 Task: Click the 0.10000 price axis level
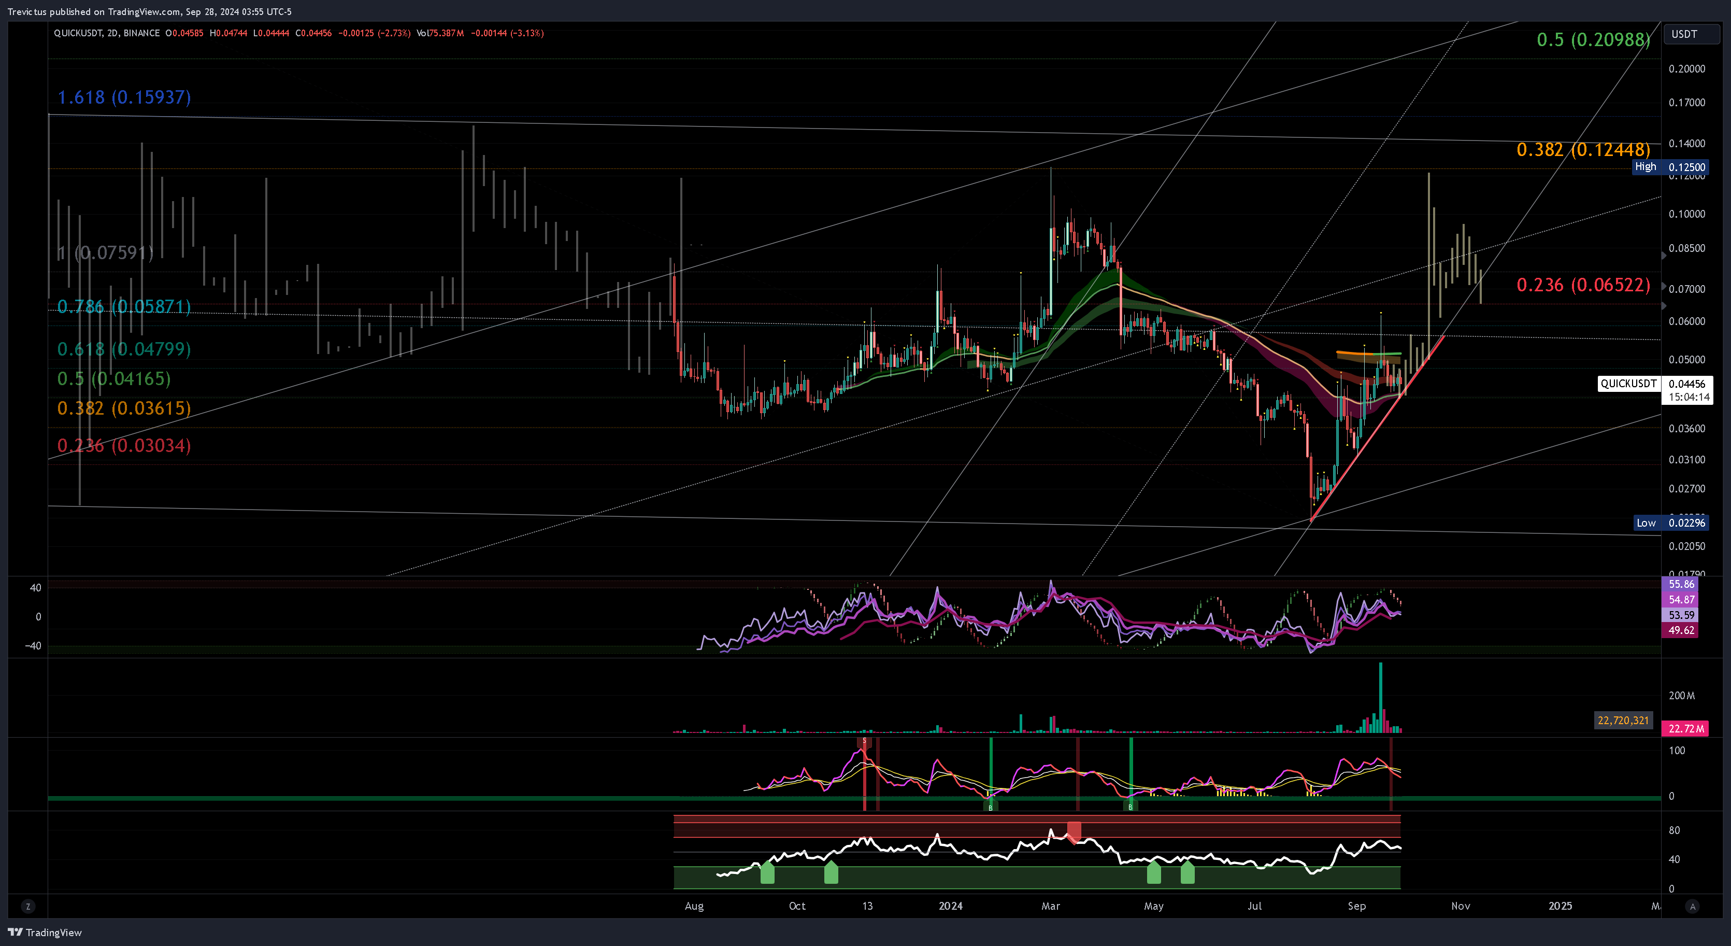coord(1686,215)
